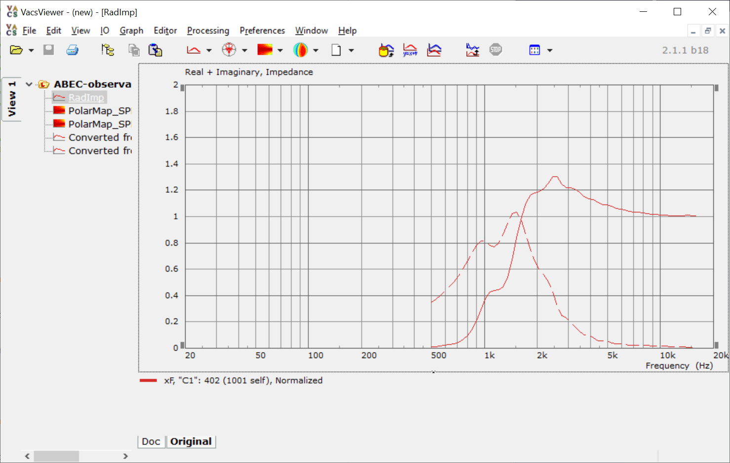Create a new line graph via curve icon
This screenshot has height=463, width=730.
click(x=194, y=50)
